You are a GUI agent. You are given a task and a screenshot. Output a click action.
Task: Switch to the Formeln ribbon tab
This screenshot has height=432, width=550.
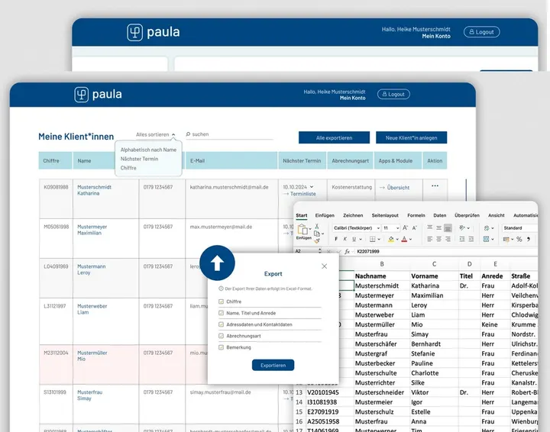click(x=416, y=215)
